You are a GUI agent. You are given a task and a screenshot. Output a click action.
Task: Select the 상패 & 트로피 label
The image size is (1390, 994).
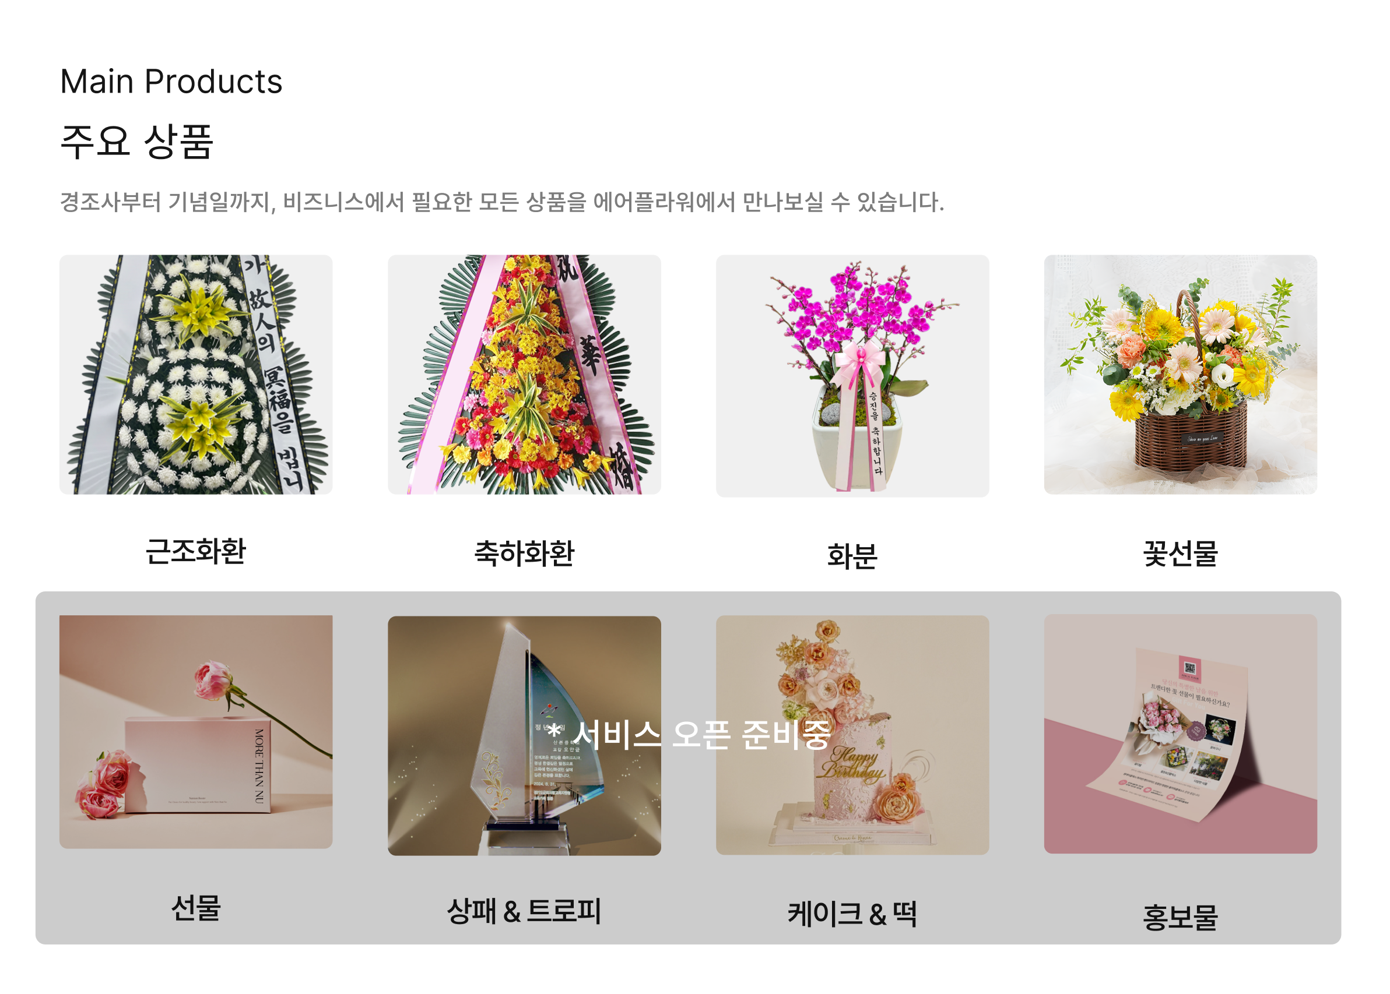(524, 911)
